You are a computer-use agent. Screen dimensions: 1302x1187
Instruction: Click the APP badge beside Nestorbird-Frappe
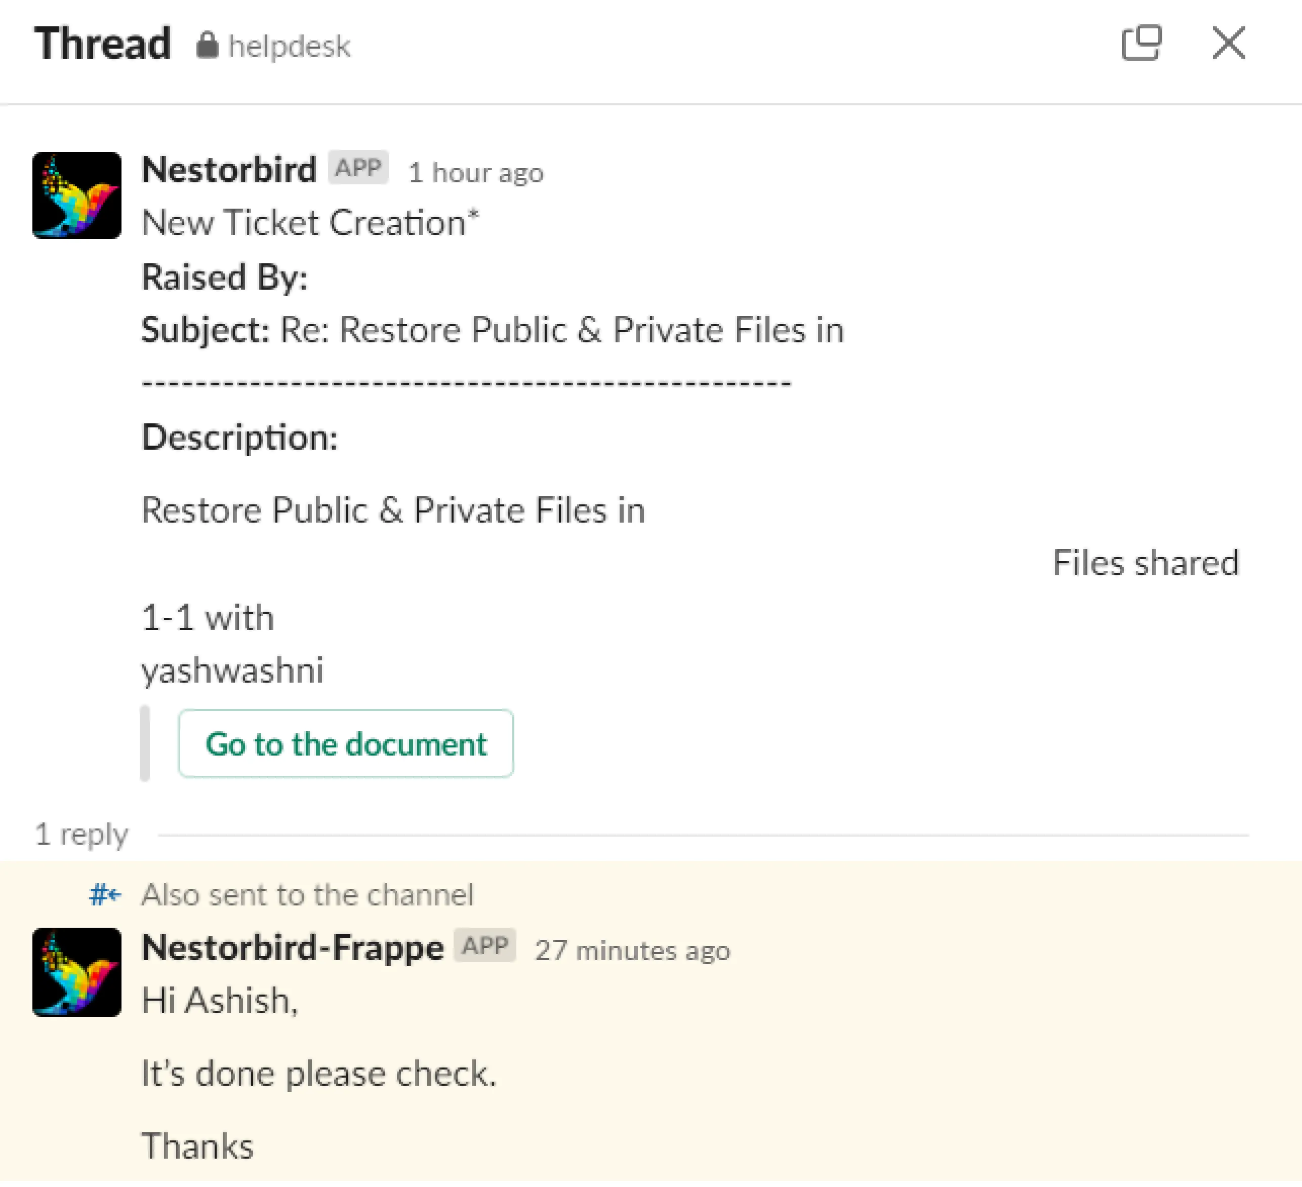[x=484, y=945]
